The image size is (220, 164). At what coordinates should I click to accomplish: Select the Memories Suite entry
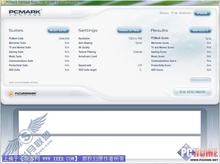pos(39,43)
